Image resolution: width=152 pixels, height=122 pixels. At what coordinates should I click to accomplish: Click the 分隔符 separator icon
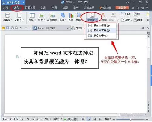[x=7, y=15]
